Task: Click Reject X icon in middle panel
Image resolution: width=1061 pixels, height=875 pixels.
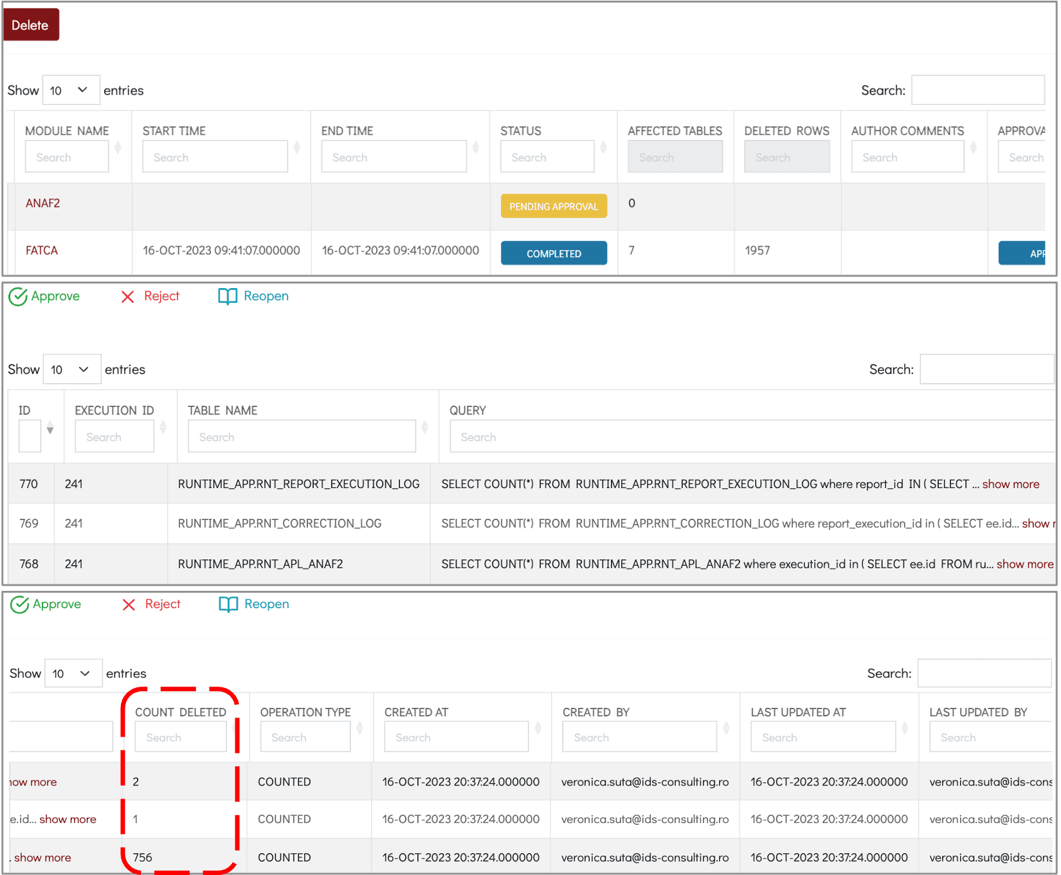Action: (x=127, y=296)
